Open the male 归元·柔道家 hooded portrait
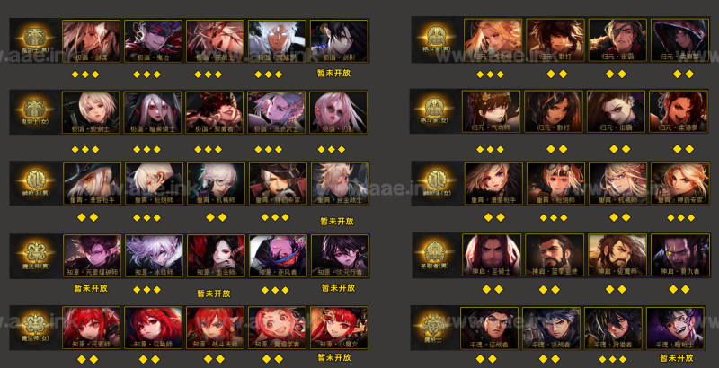Screen dimensions: 719x368 coord(680,40)
